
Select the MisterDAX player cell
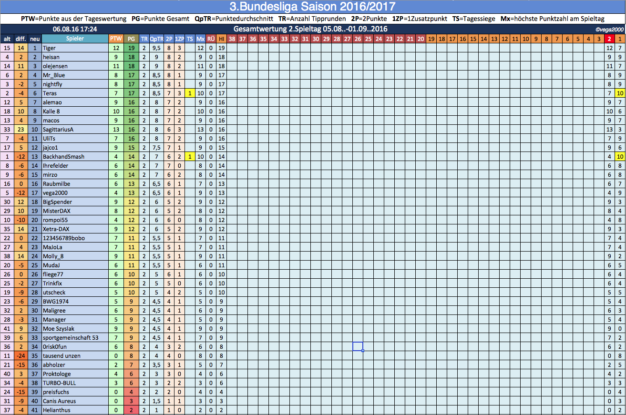[x=75, y=211]
